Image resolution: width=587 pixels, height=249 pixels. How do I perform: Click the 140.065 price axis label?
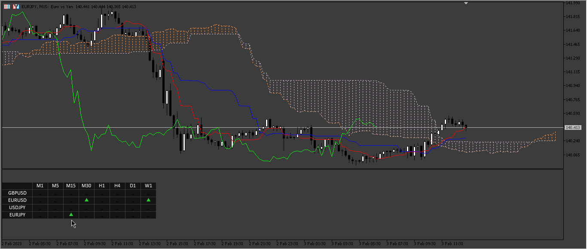[x=573, y=155]
